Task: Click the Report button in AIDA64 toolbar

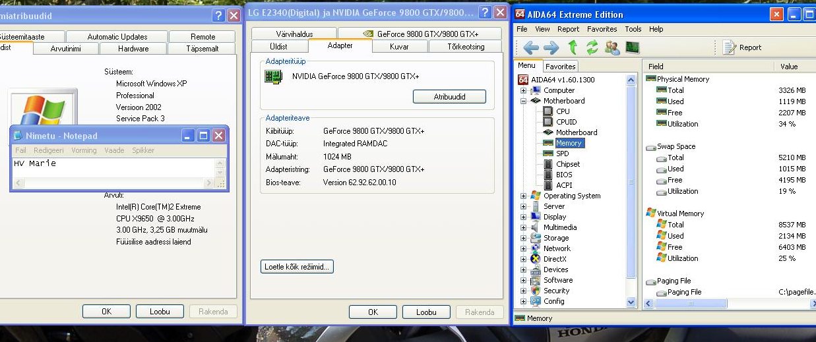Action: click(x=742, y=47)
